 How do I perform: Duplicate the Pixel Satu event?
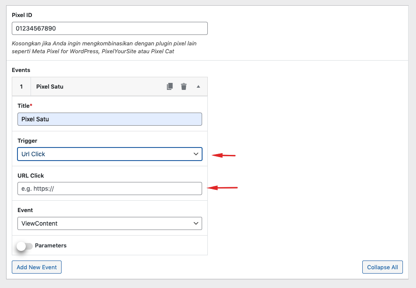coord(170,86)
